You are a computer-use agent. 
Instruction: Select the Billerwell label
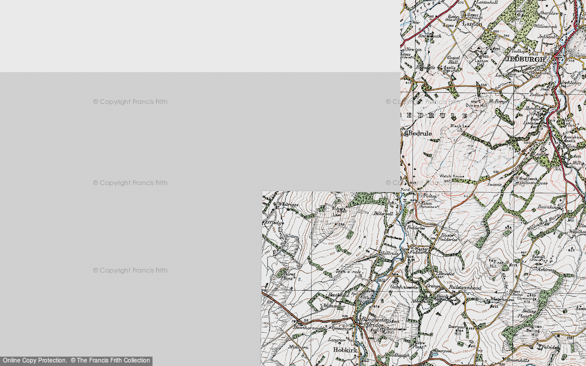pyautogui.click(x=384, y=213)
